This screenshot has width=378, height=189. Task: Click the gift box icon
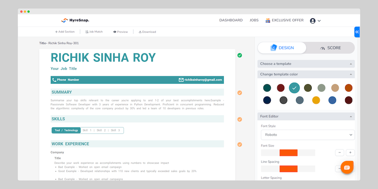point(268,21)
